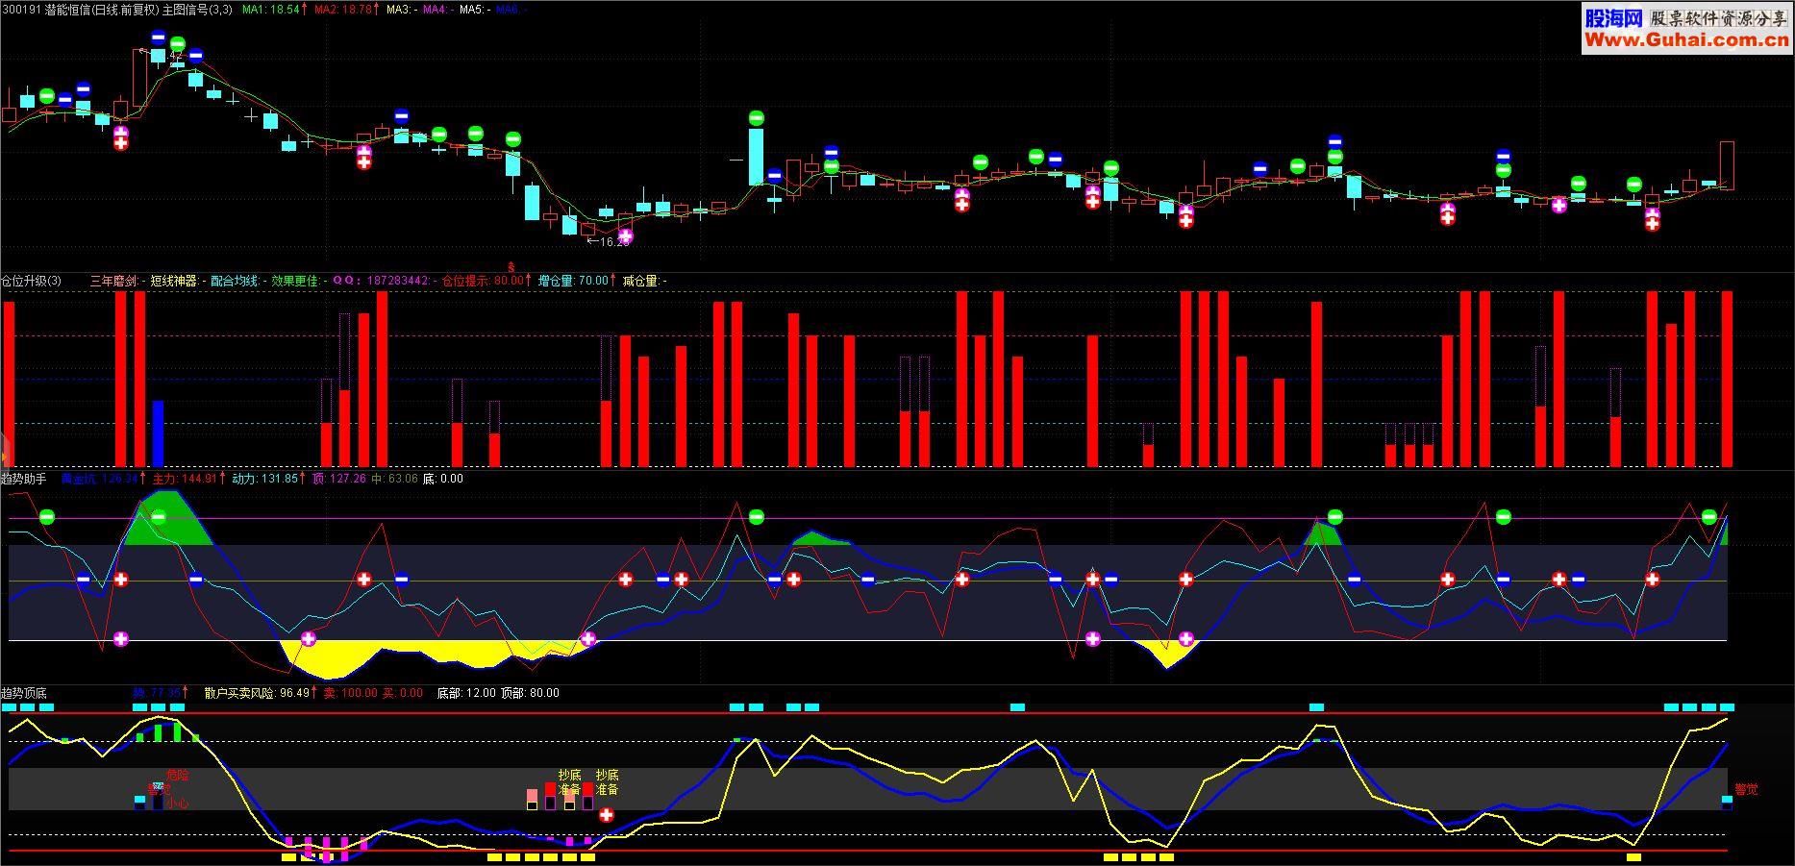Click the 警觉 label at the right edge
This screenshot has width=1795, height=866.
tap(1746, 789)
